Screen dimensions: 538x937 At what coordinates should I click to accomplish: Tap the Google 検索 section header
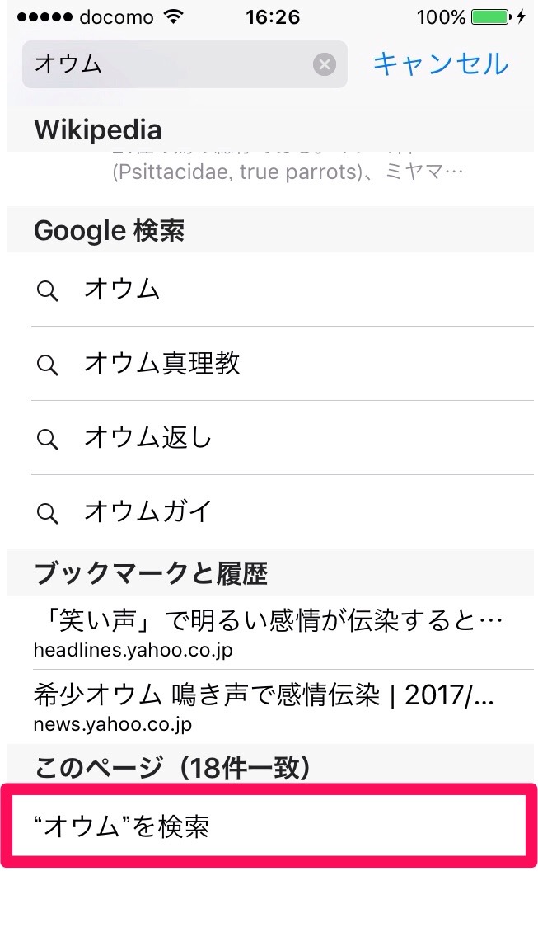coord(109,231)
